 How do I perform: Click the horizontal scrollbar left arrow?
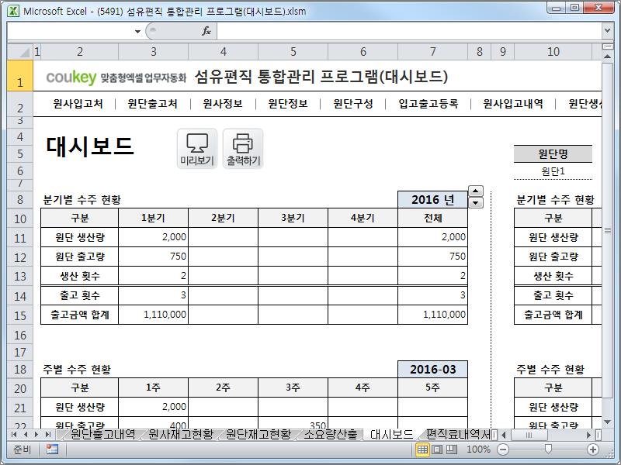(504, 435)
